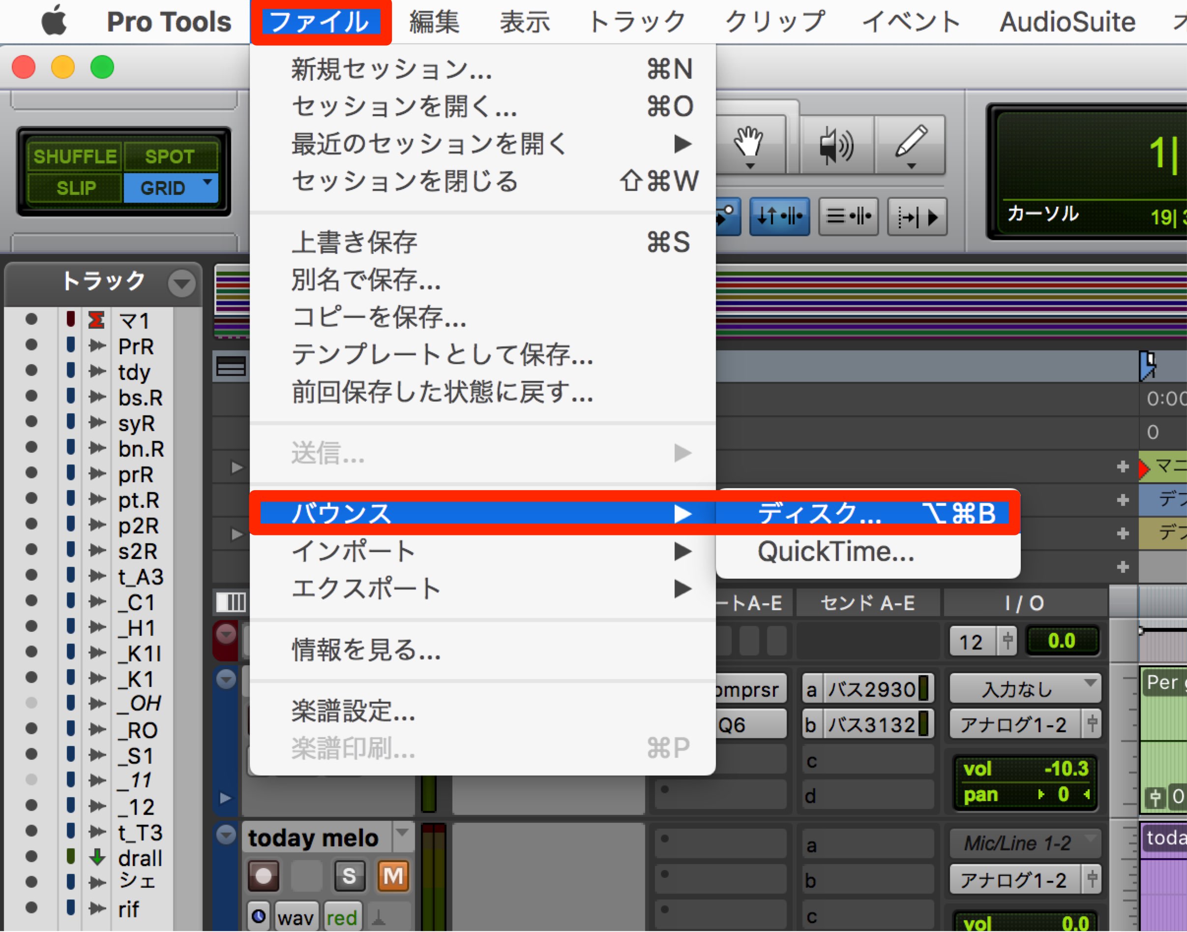
Task: Select ディスク... bounce option
Action: (868, 513)
